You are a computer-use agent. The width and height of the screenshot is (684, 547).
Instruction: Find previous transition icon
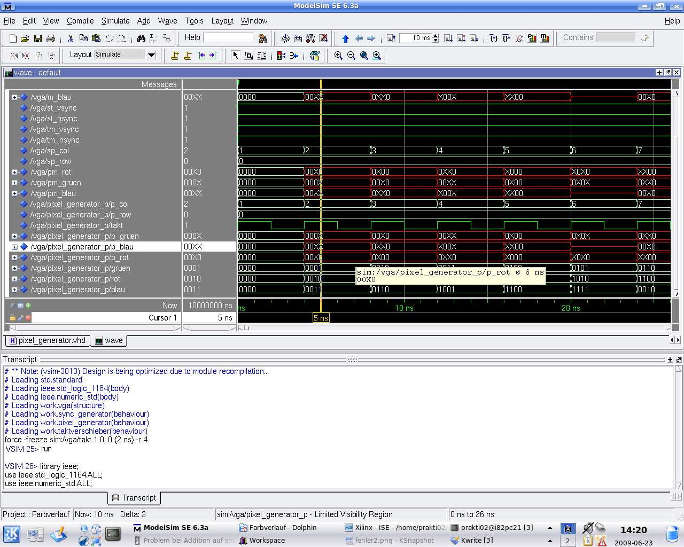(x=201, y=56)
